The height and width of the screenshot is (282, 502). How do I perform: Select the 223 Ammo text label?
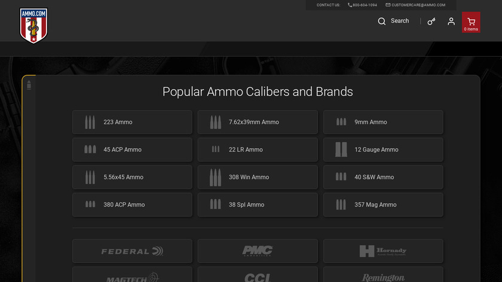118,122
